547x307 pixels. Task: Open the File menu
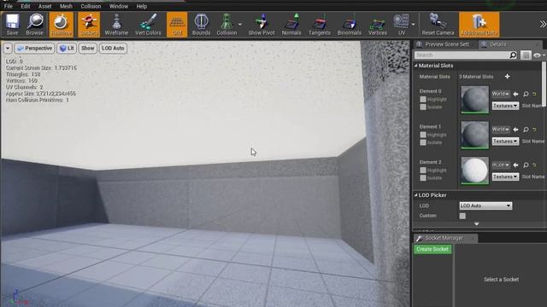[9, 6]
